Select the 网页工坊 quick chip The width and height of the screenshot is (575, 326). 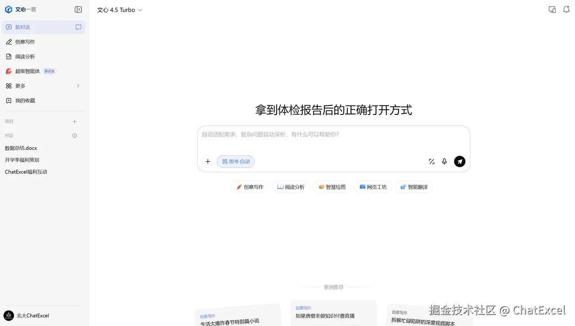(x=373, y=187)
